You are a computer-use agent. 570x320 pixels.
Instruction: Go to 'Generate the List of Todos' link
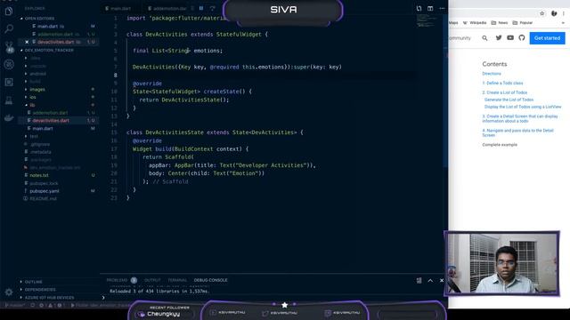tap(509, 100)
